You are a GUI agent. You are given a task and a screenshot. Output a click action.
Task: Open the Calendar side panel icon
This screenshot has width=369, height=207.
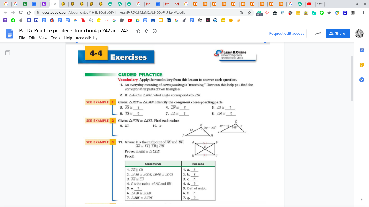(x=361, y=50)
